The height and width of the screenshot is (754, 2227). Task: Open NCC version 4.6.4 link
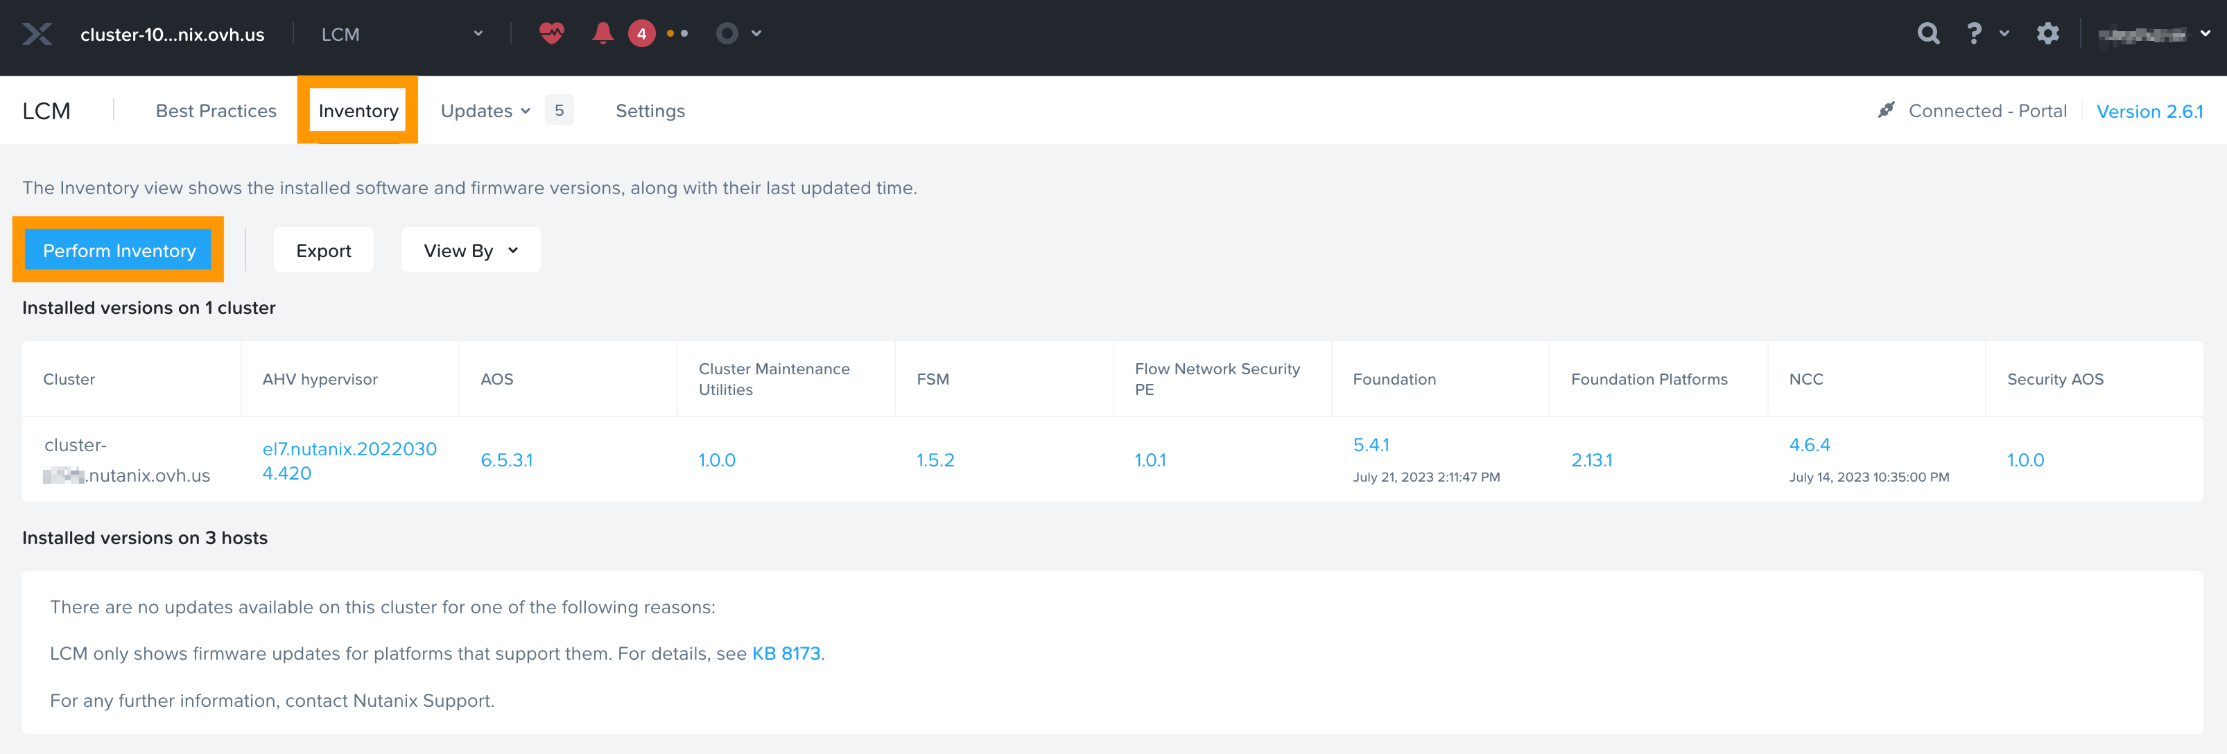click(1810, 445)
